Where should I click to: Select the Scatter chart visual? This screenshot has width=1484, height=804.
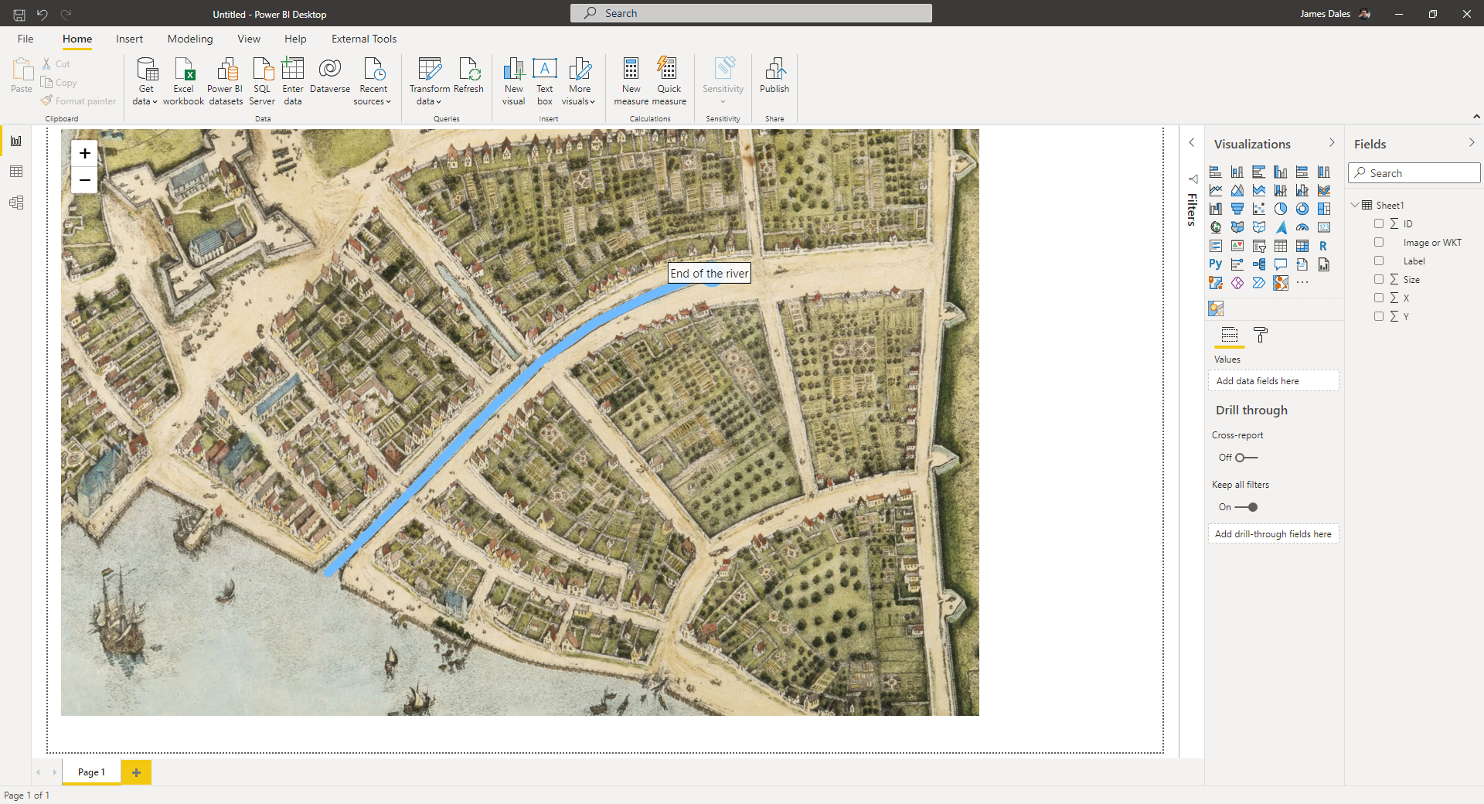pos(1259,209)
